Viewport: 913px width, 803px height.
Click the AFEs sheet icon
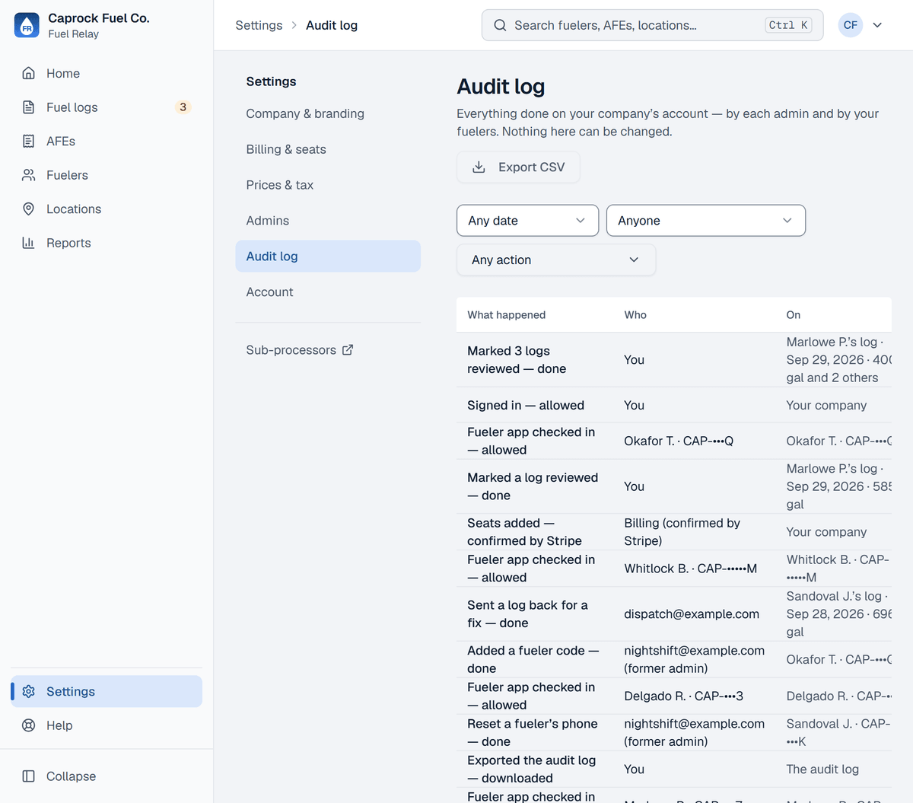coord(29,141)
